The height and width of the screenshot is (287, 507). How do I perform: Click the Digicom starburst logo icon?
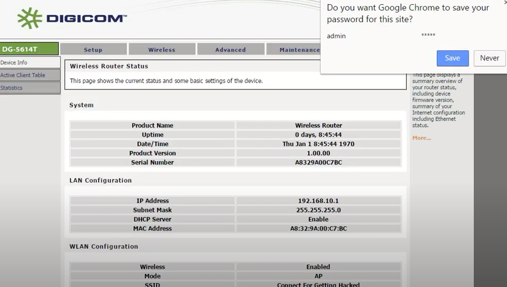[29, 18]
